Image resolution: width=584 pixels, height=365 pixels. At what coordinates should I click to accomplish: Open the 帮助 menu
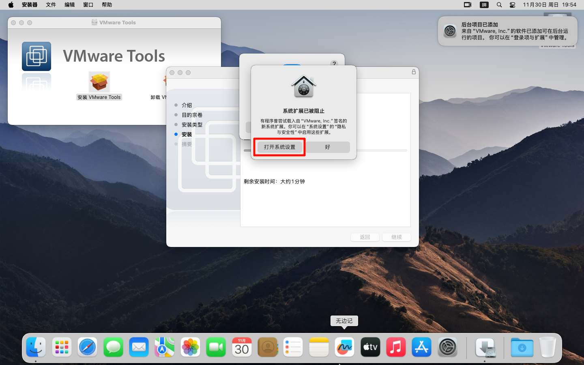pos(107,5)
